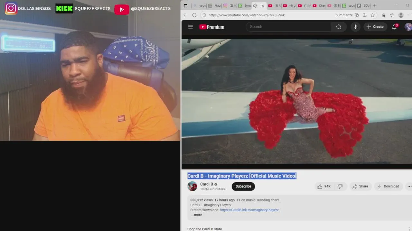Viewport: 412px width, 231px height.
Task: Mute the current tab via speaker icon
Action: (255, 6)
